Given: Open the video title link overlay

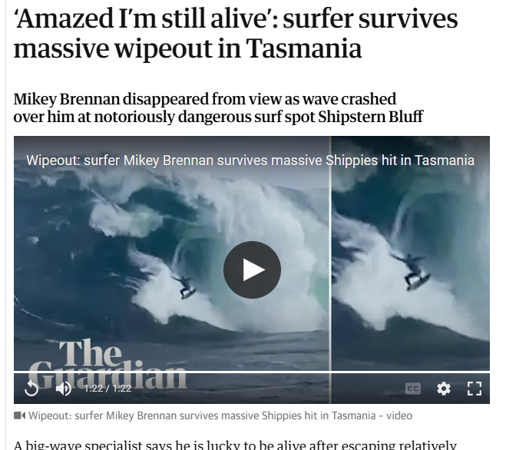Looking at the screenshot, I should (x=250, y=160).
